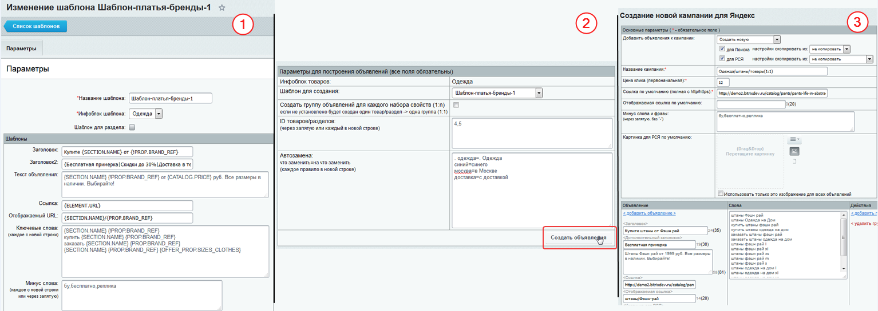878x311 pixels.
Task: Check Использовать только это изображение checkbox
Action: pyautogui.click(x=721, y=193)
